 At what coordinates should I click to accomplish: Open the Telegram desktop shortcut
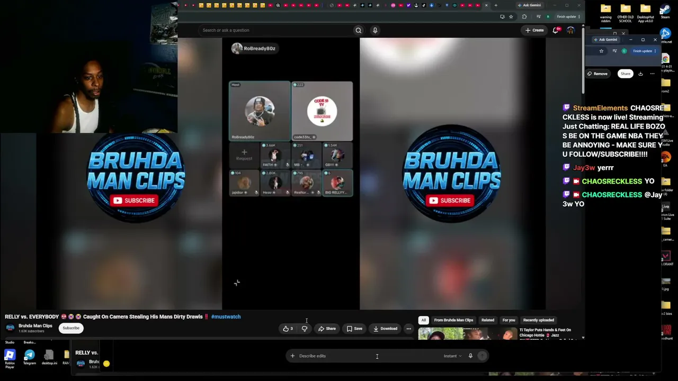click(30, 357)
